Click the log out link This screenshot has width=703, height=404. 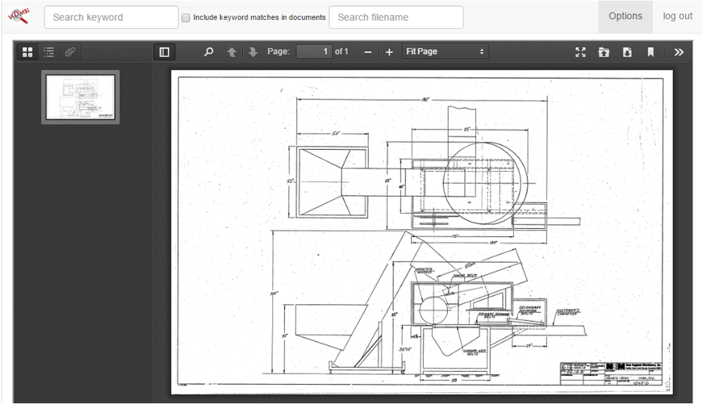[x=677, y=16]
